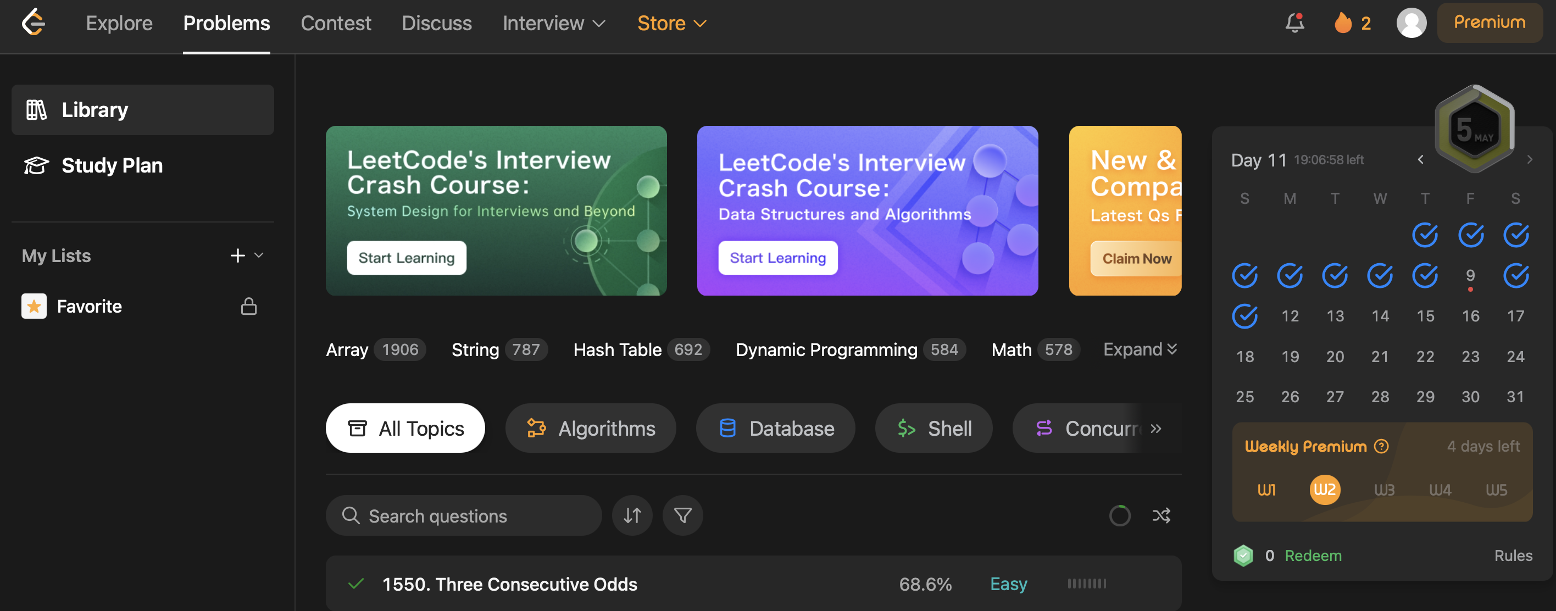Open Study Plan from the sidebar
Image resolution: width=1556 pixels, height=611 pixels.
112,165
